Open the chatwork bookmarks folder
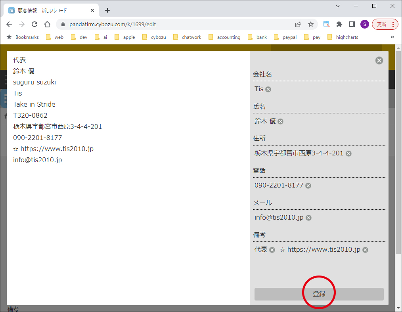This screenshot has width=402, height=312. (187, 37)
